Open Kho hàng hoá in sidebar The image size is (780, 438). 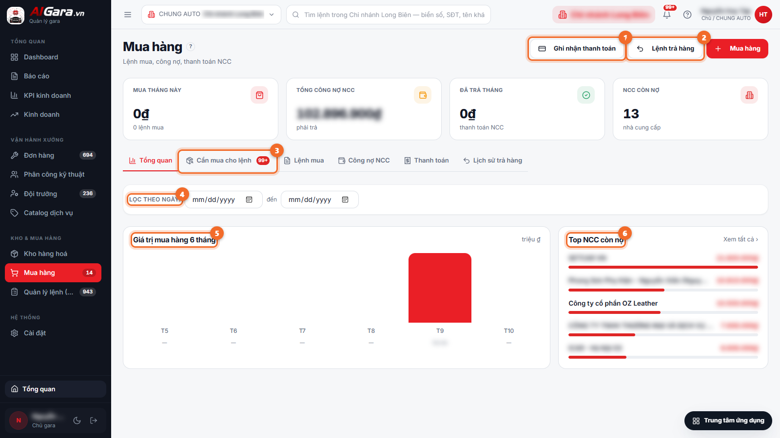point(53,254)
